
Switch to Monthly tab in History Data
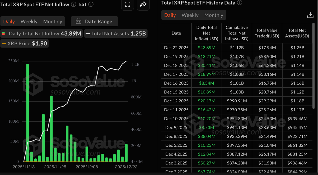click(x=214, y=15)
